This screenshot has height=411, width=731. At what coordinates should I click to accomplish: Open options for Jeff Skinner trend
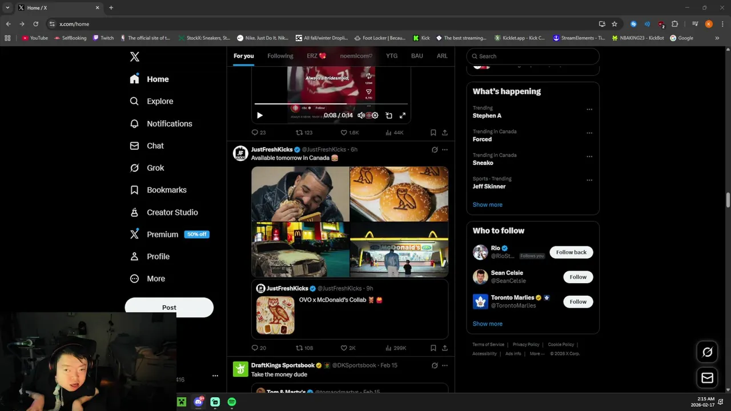(589, 180)
